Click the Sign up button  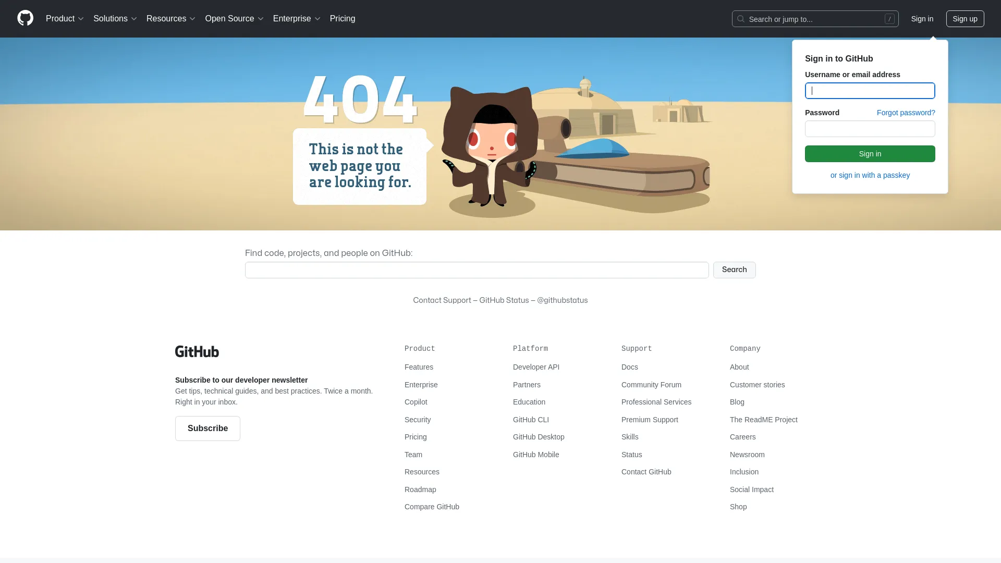pos(965,19)
